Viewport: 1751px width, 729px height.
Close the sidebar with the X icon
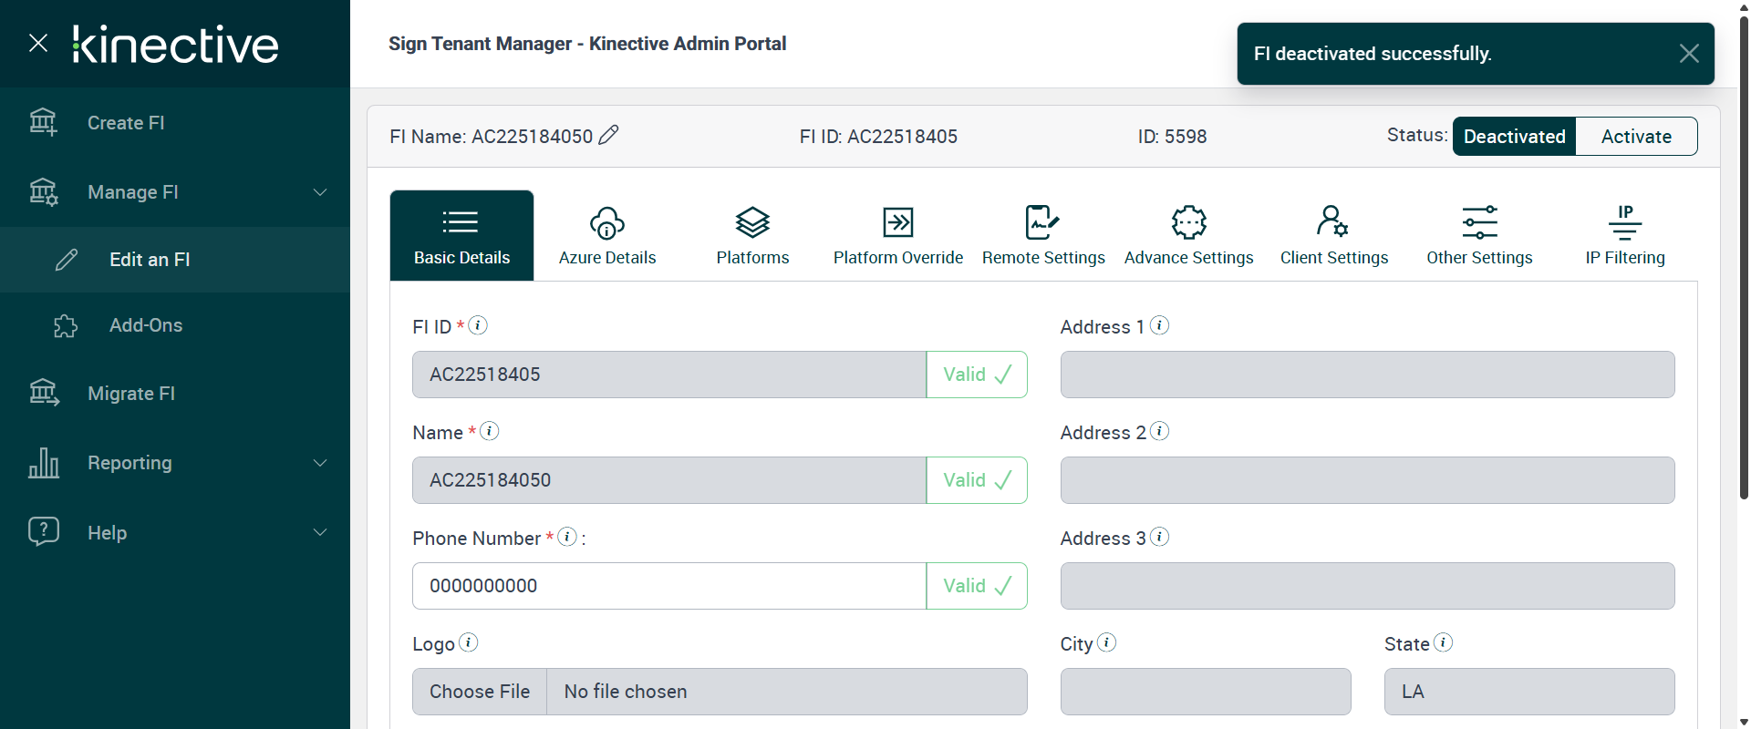(38, 43)
